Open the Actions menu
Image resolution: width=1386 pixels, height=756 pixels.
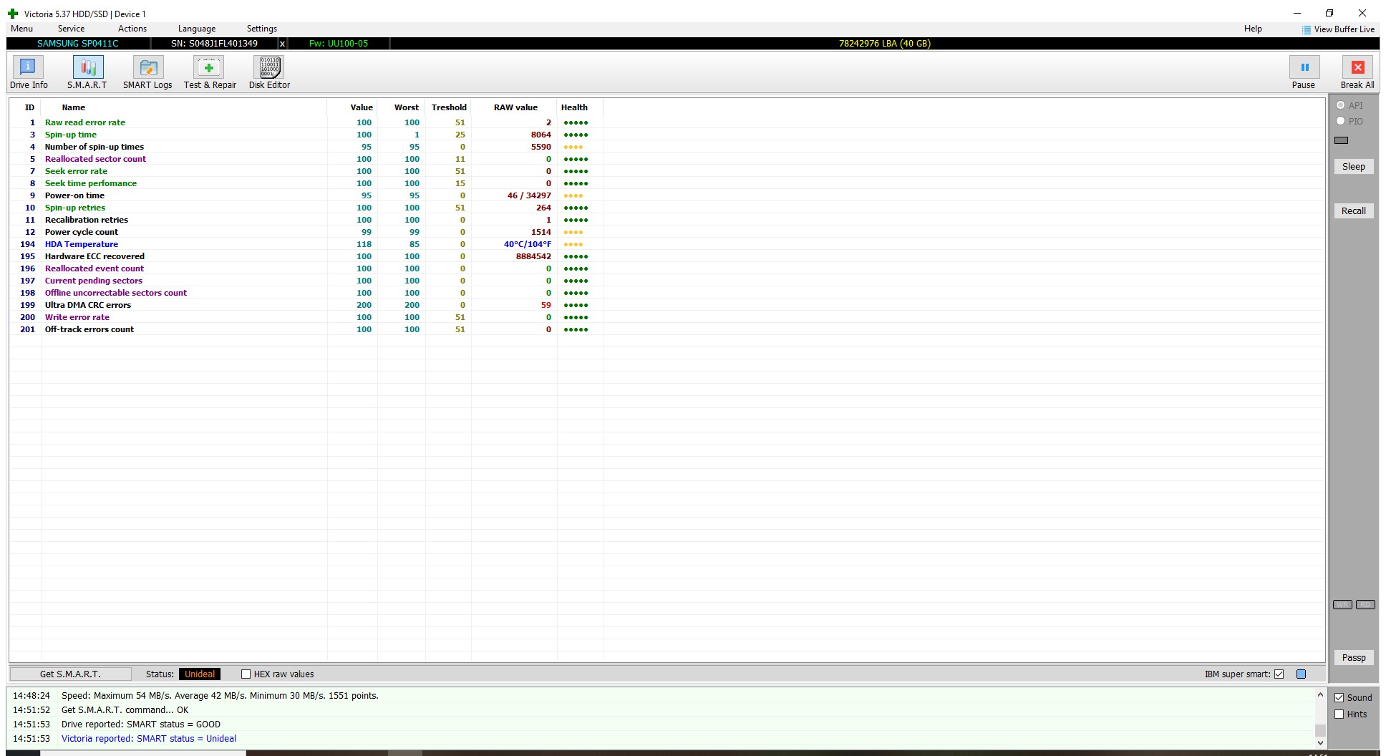pyautogui.click(x=132, y=29)
